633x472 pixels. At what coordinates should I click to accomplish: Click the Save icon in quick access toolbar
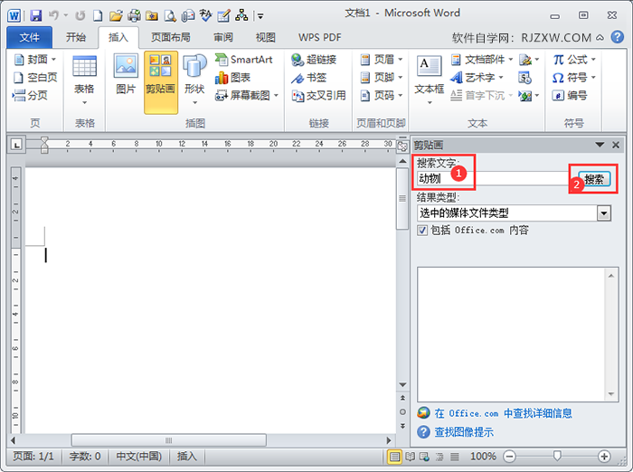pos(36,15)
